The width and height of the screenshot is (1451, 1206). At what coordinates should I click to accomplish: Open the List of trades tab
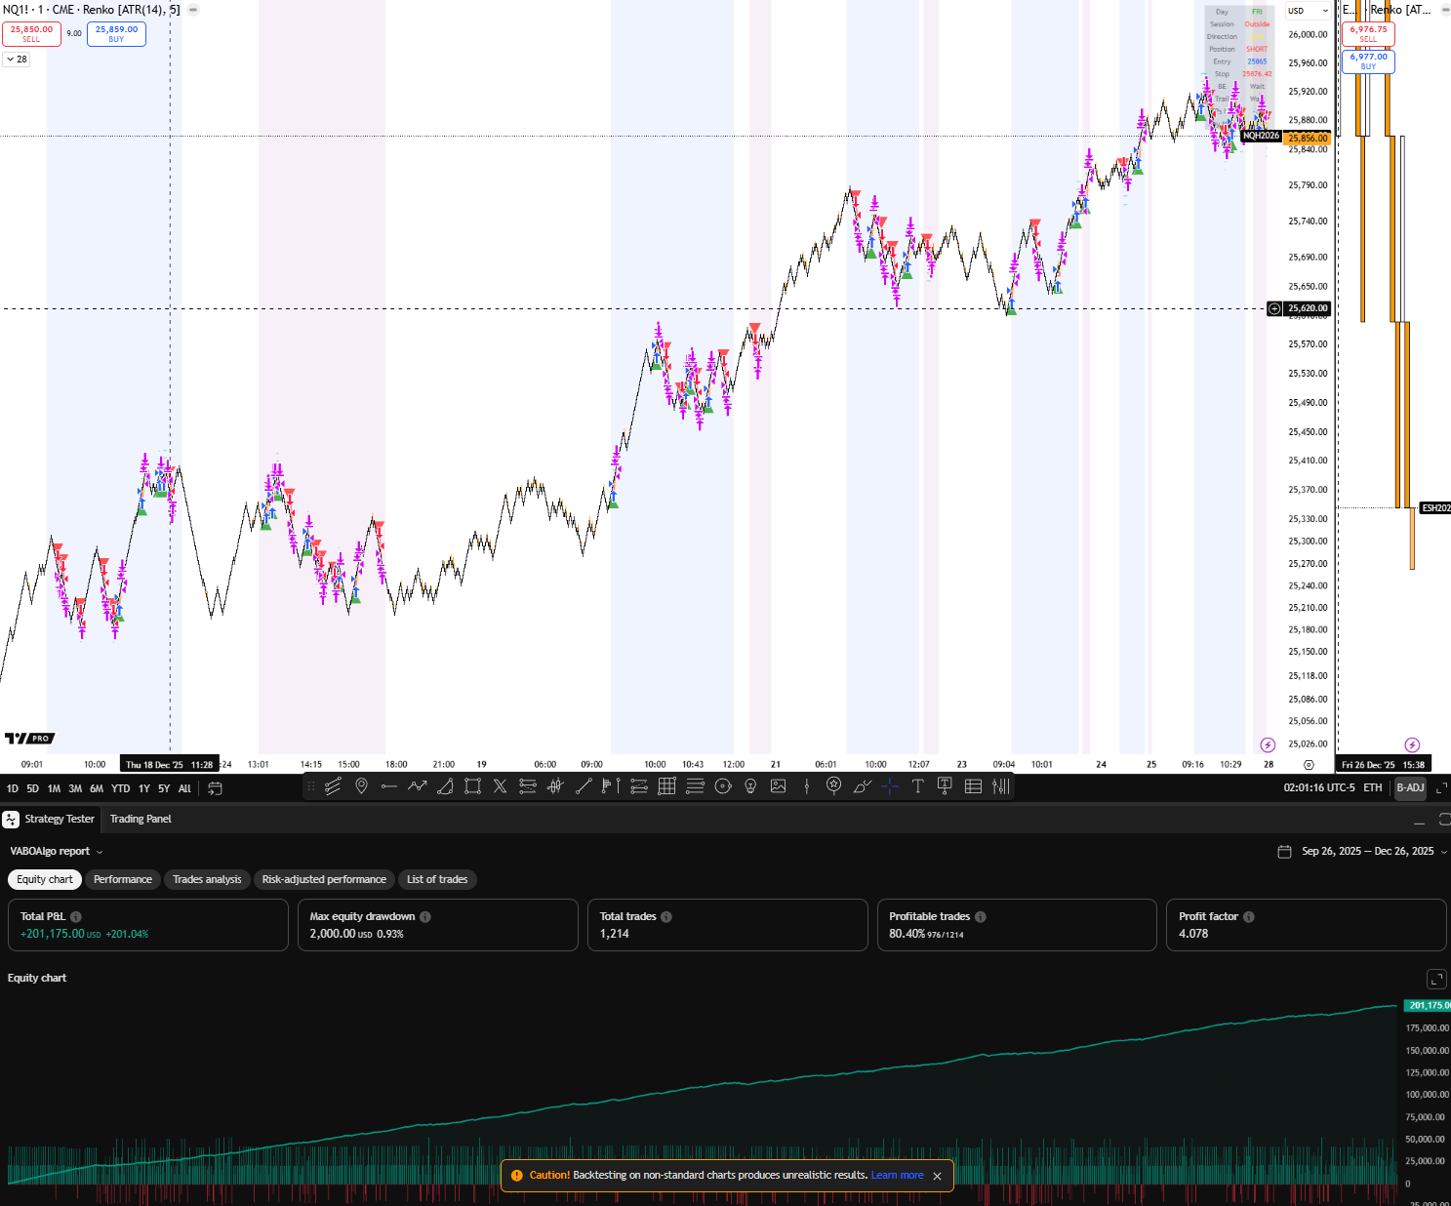[x=436, y=880]
